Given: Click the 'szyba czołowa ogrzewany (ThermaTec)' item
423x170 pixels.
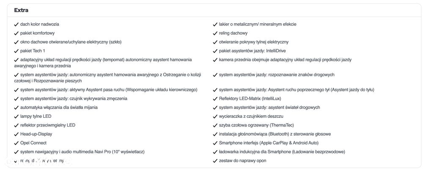Looking at the screenshot, I should pyautogui.click(x=256, y=125).
